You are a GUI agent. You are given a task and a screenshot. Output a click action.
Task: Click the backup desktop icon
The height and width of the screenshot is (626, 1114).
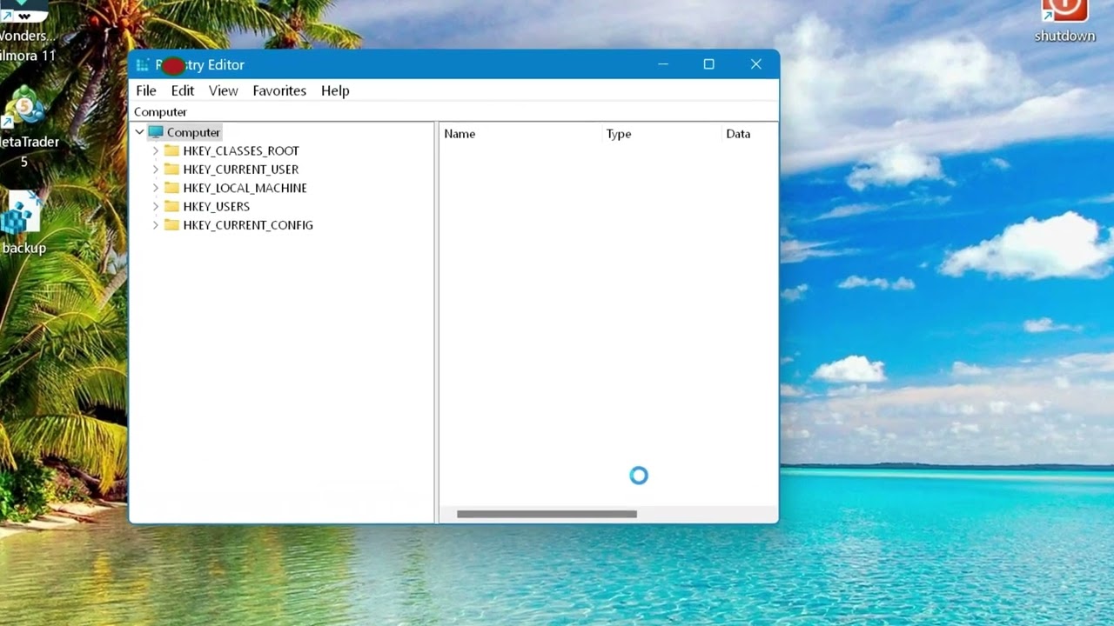(23, 223)
